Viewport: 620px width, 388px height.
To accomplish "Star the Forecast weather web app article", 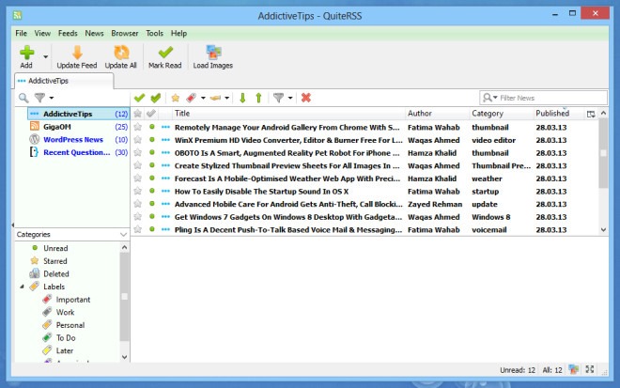I will [x=137, y=178].
